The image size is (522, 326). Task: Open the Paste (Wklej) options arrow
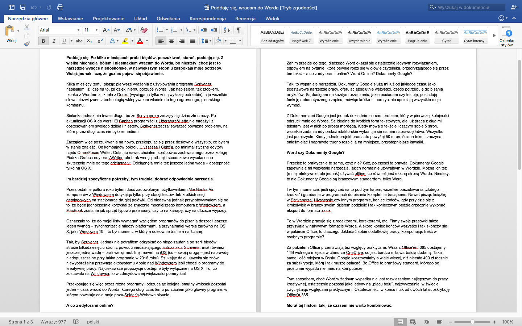click(x=18, y=31)
